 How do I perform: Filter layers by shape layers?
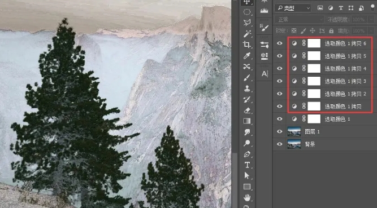click(351, 8)
